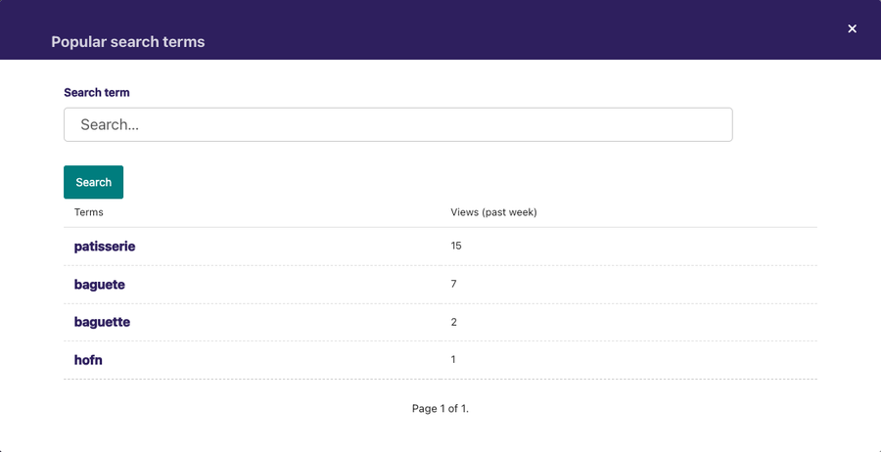Click the Search term field label
881x452 pixels.
coord(97,93)
